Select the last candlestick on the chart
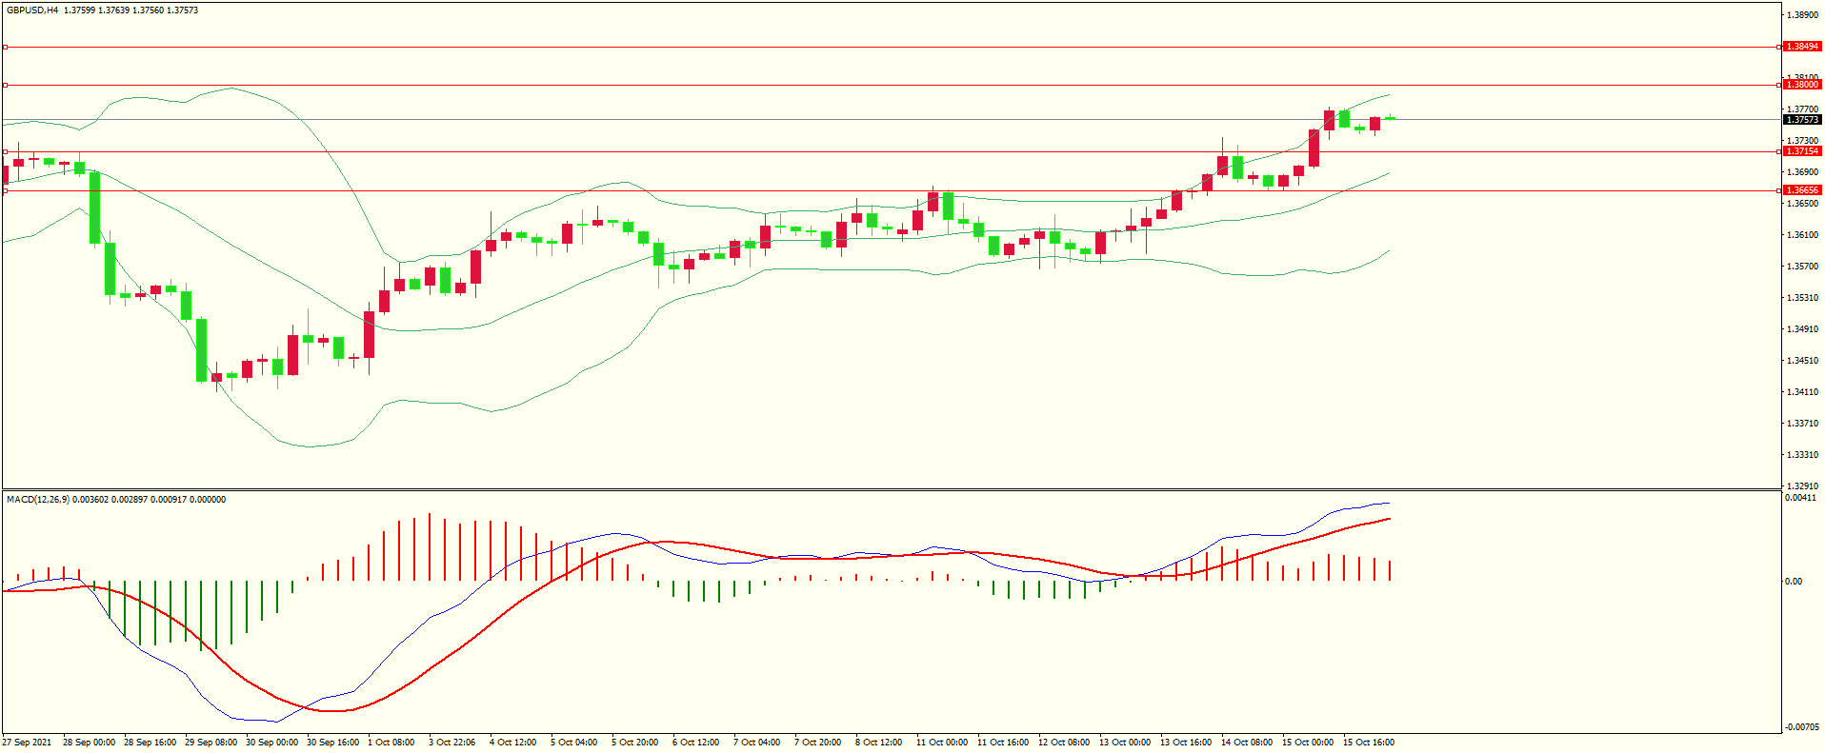 point(1391,118)
